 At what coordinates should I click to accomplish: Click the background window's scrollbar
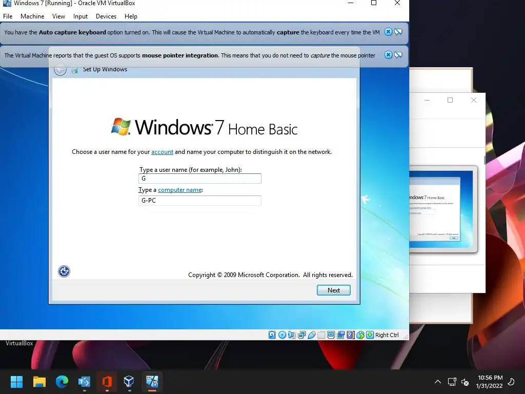coord(484,160)
